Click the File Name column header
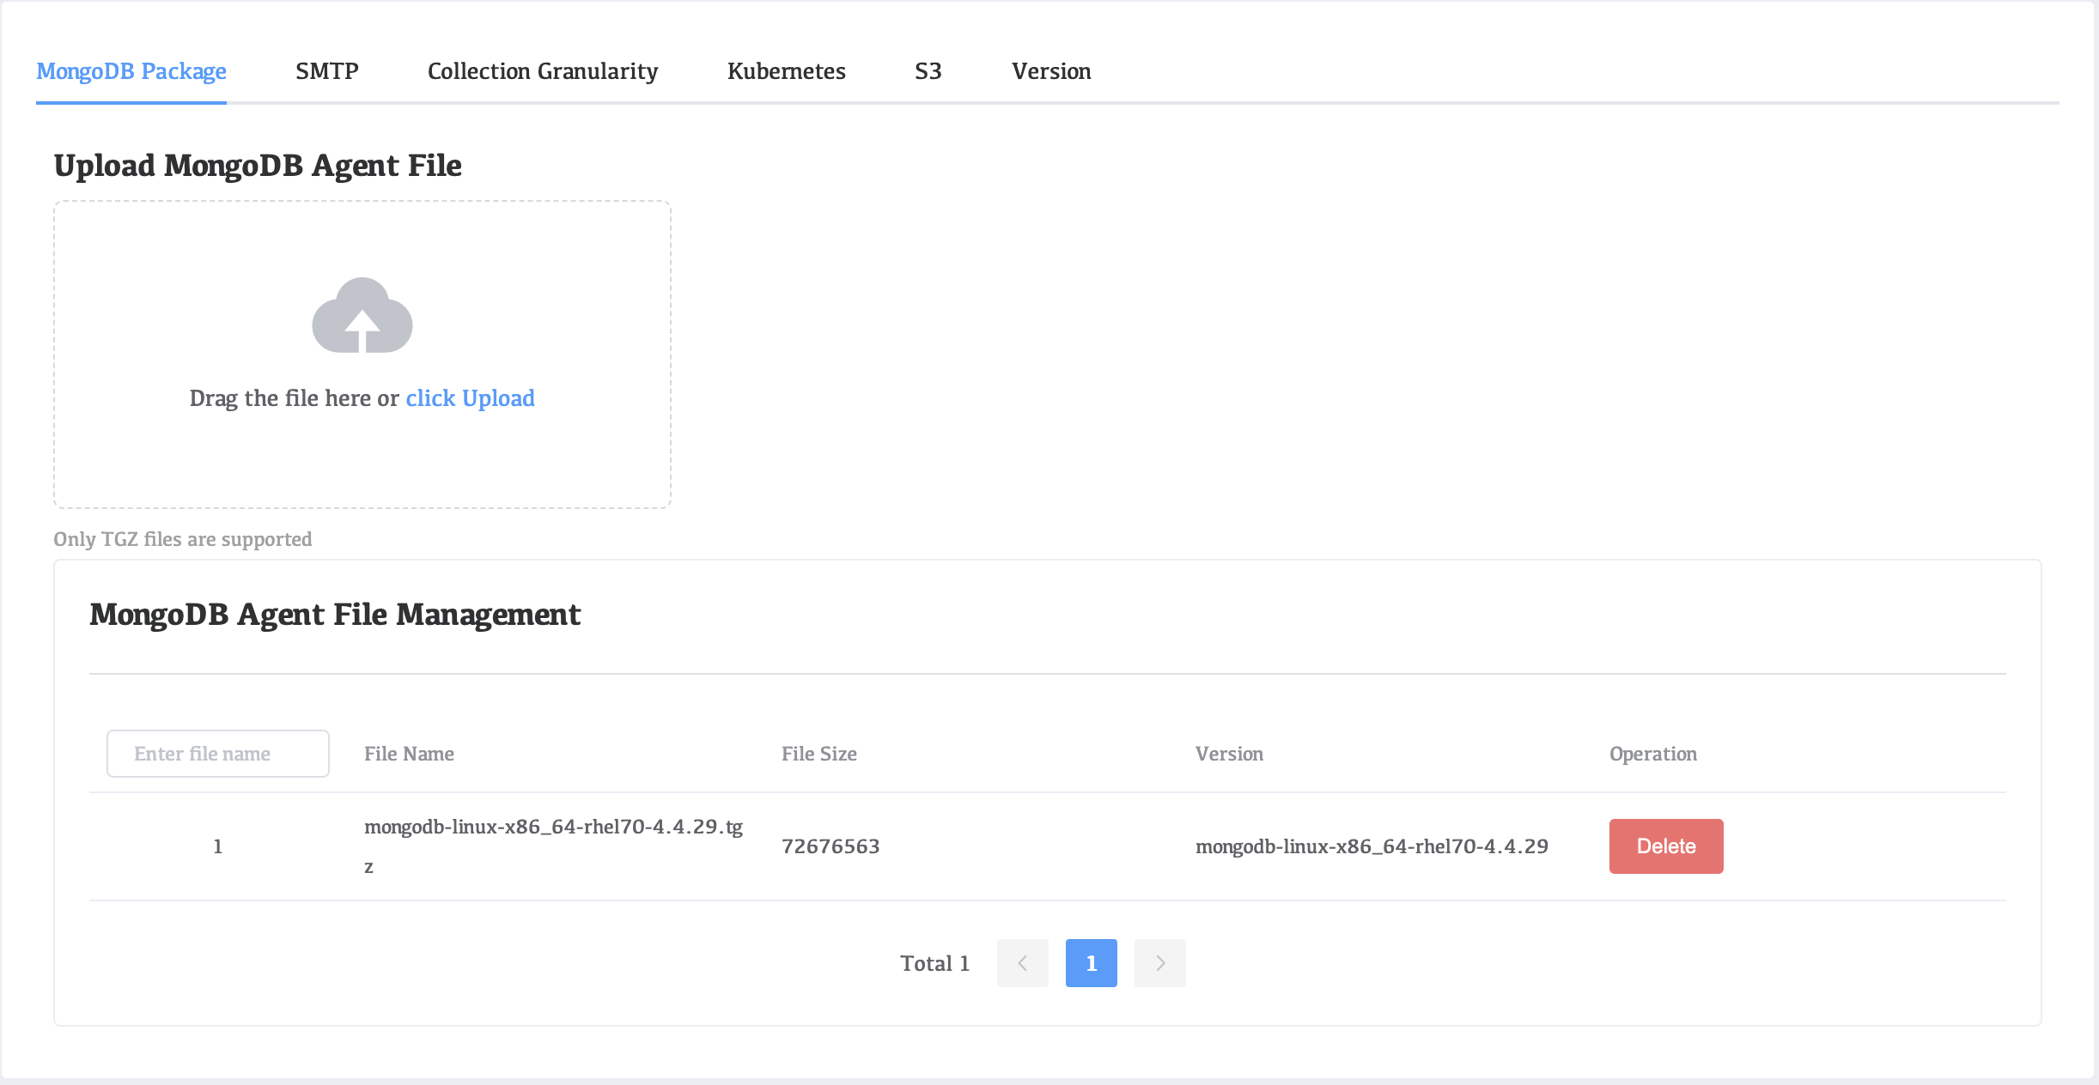Screen dimensions: 2099x1085 [409, 754]
